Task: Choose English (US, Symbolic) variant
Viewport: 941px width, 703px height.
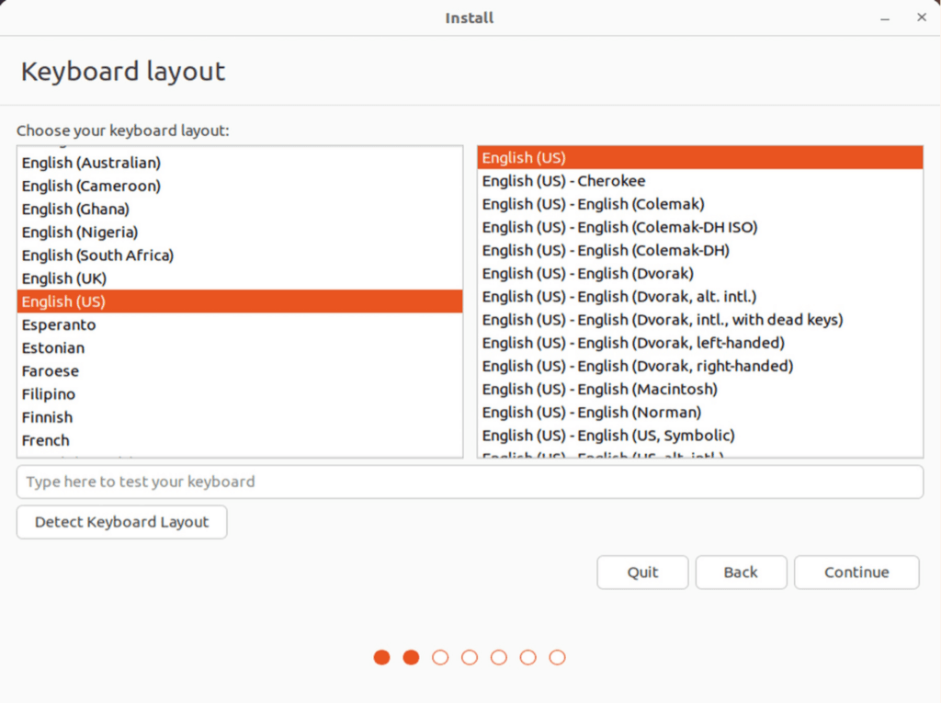Action: coord(607,435)
